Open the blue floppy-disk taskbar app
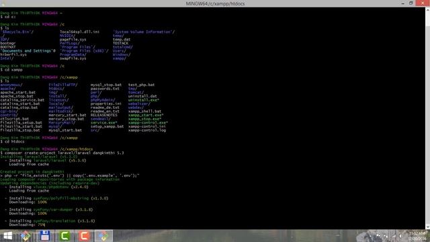 (45, 236)
